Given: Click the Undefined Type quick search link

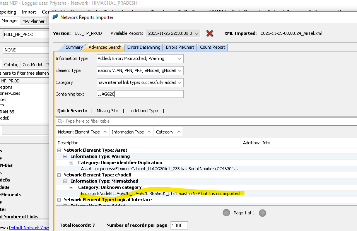Looking at the screenshot, I should pyautogui.click(x=143, y=111).
